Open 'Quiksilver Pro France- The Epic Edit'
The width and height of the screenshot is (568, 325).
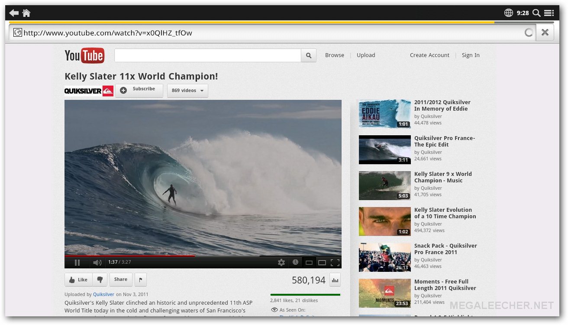click(x=445, y=141)
